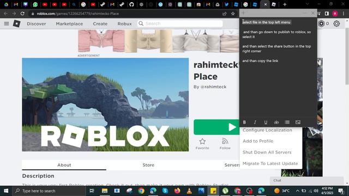Toggle Bold in the Sticky Notes toolbar

coord(244,122)
